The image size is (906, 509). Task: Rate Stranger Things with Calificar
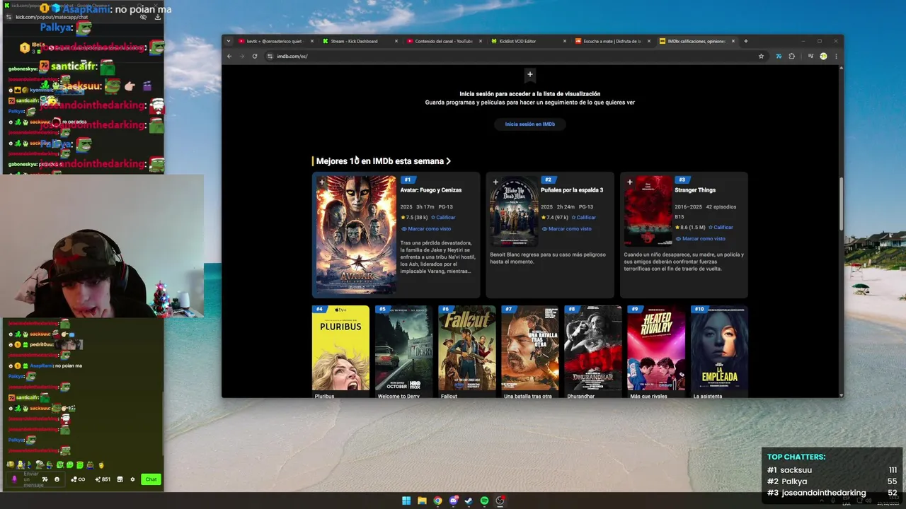click(x=721, y=228)
